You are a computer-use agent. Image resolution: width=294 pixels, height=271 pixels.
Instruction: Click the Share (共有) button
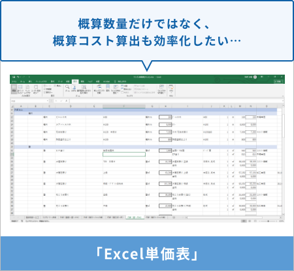click(279, 81)
